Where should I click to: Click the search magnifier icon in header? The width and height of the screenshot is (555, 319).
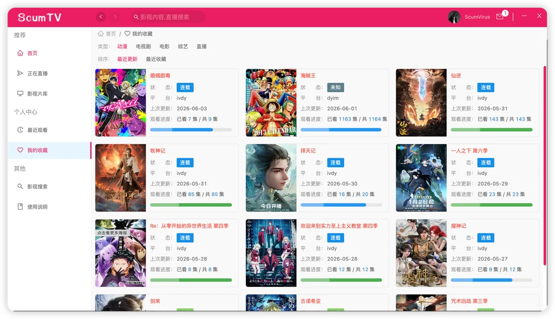(x=135, y=17)
